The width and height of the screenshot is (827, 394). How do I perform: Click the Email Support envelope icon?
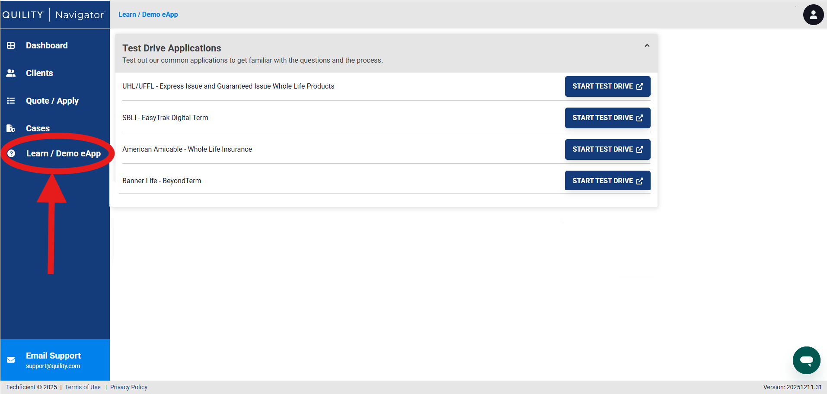[11, 360]
